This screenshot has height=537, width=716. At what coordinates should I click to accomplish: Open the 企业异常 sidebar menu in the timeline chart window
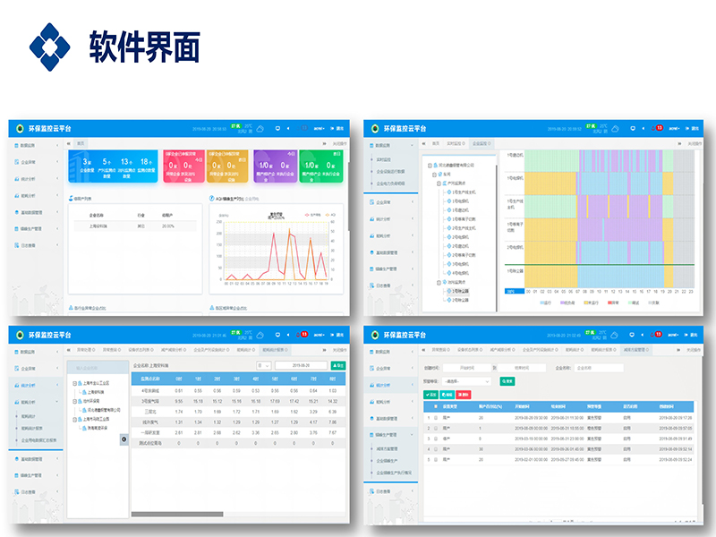point(391,202)
